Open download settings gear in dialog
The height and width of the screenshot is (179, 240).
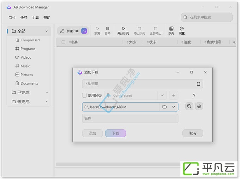click(199, 106)
